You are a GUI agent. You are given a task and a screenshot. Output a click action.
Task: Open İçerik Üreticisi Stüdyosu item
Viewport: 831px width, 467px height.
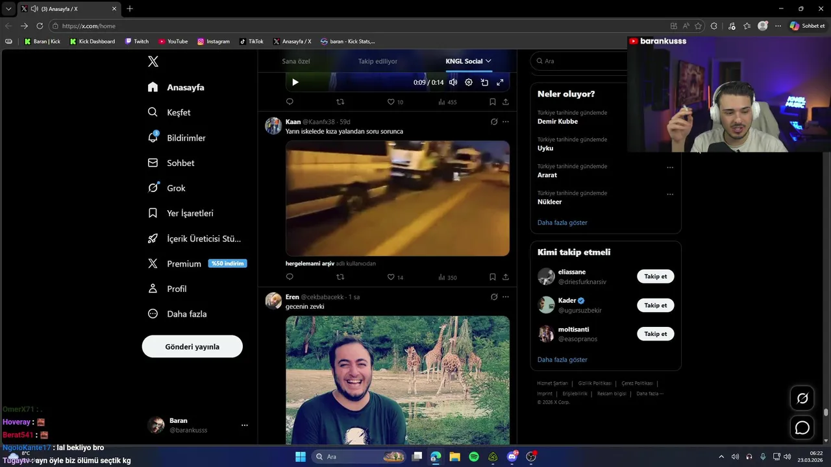tap(194, 238)
